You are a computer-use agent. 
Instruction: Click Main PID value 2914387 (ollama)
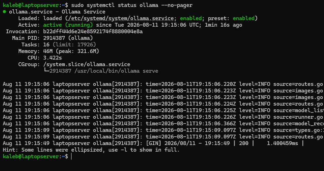[68, 38]
